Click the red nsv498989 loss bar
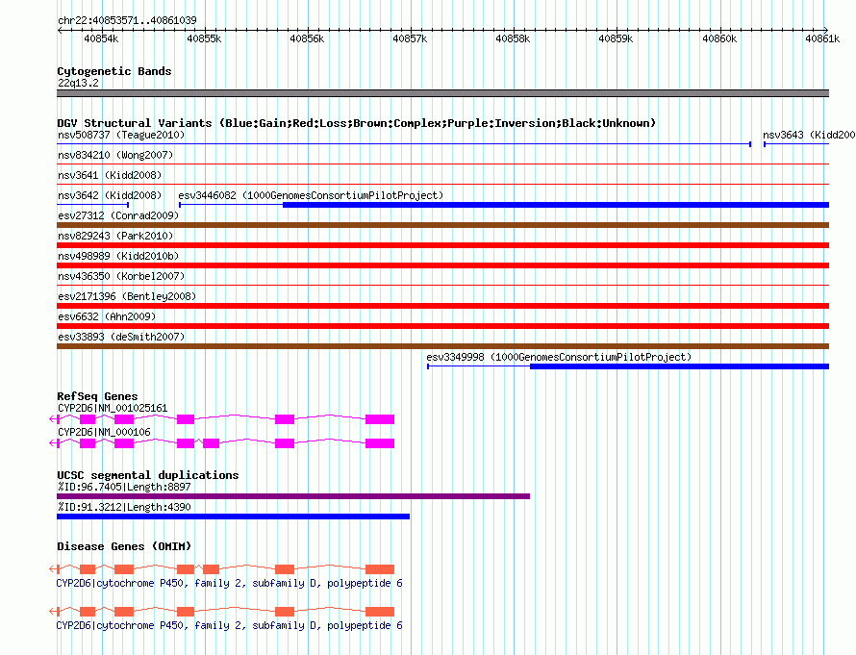Viewport: 856px width, 655px height. coord(442,265)
